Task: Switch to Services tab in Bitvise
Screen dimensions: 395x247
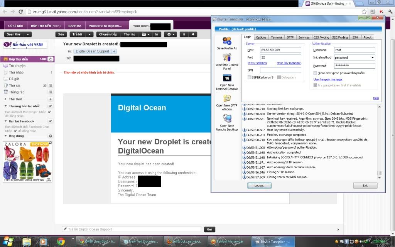Action: point(304,37)
